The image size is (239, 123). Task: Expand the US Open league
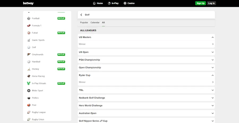pyautogui.click(x=213, y=52)
